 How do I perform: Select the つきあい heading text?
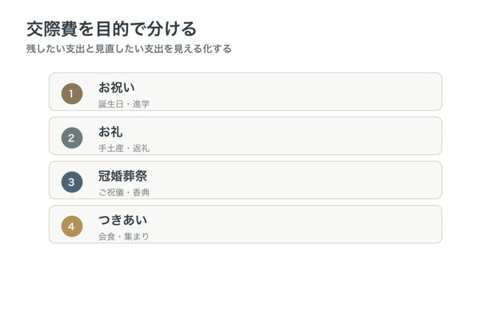[x=123, y=220]
